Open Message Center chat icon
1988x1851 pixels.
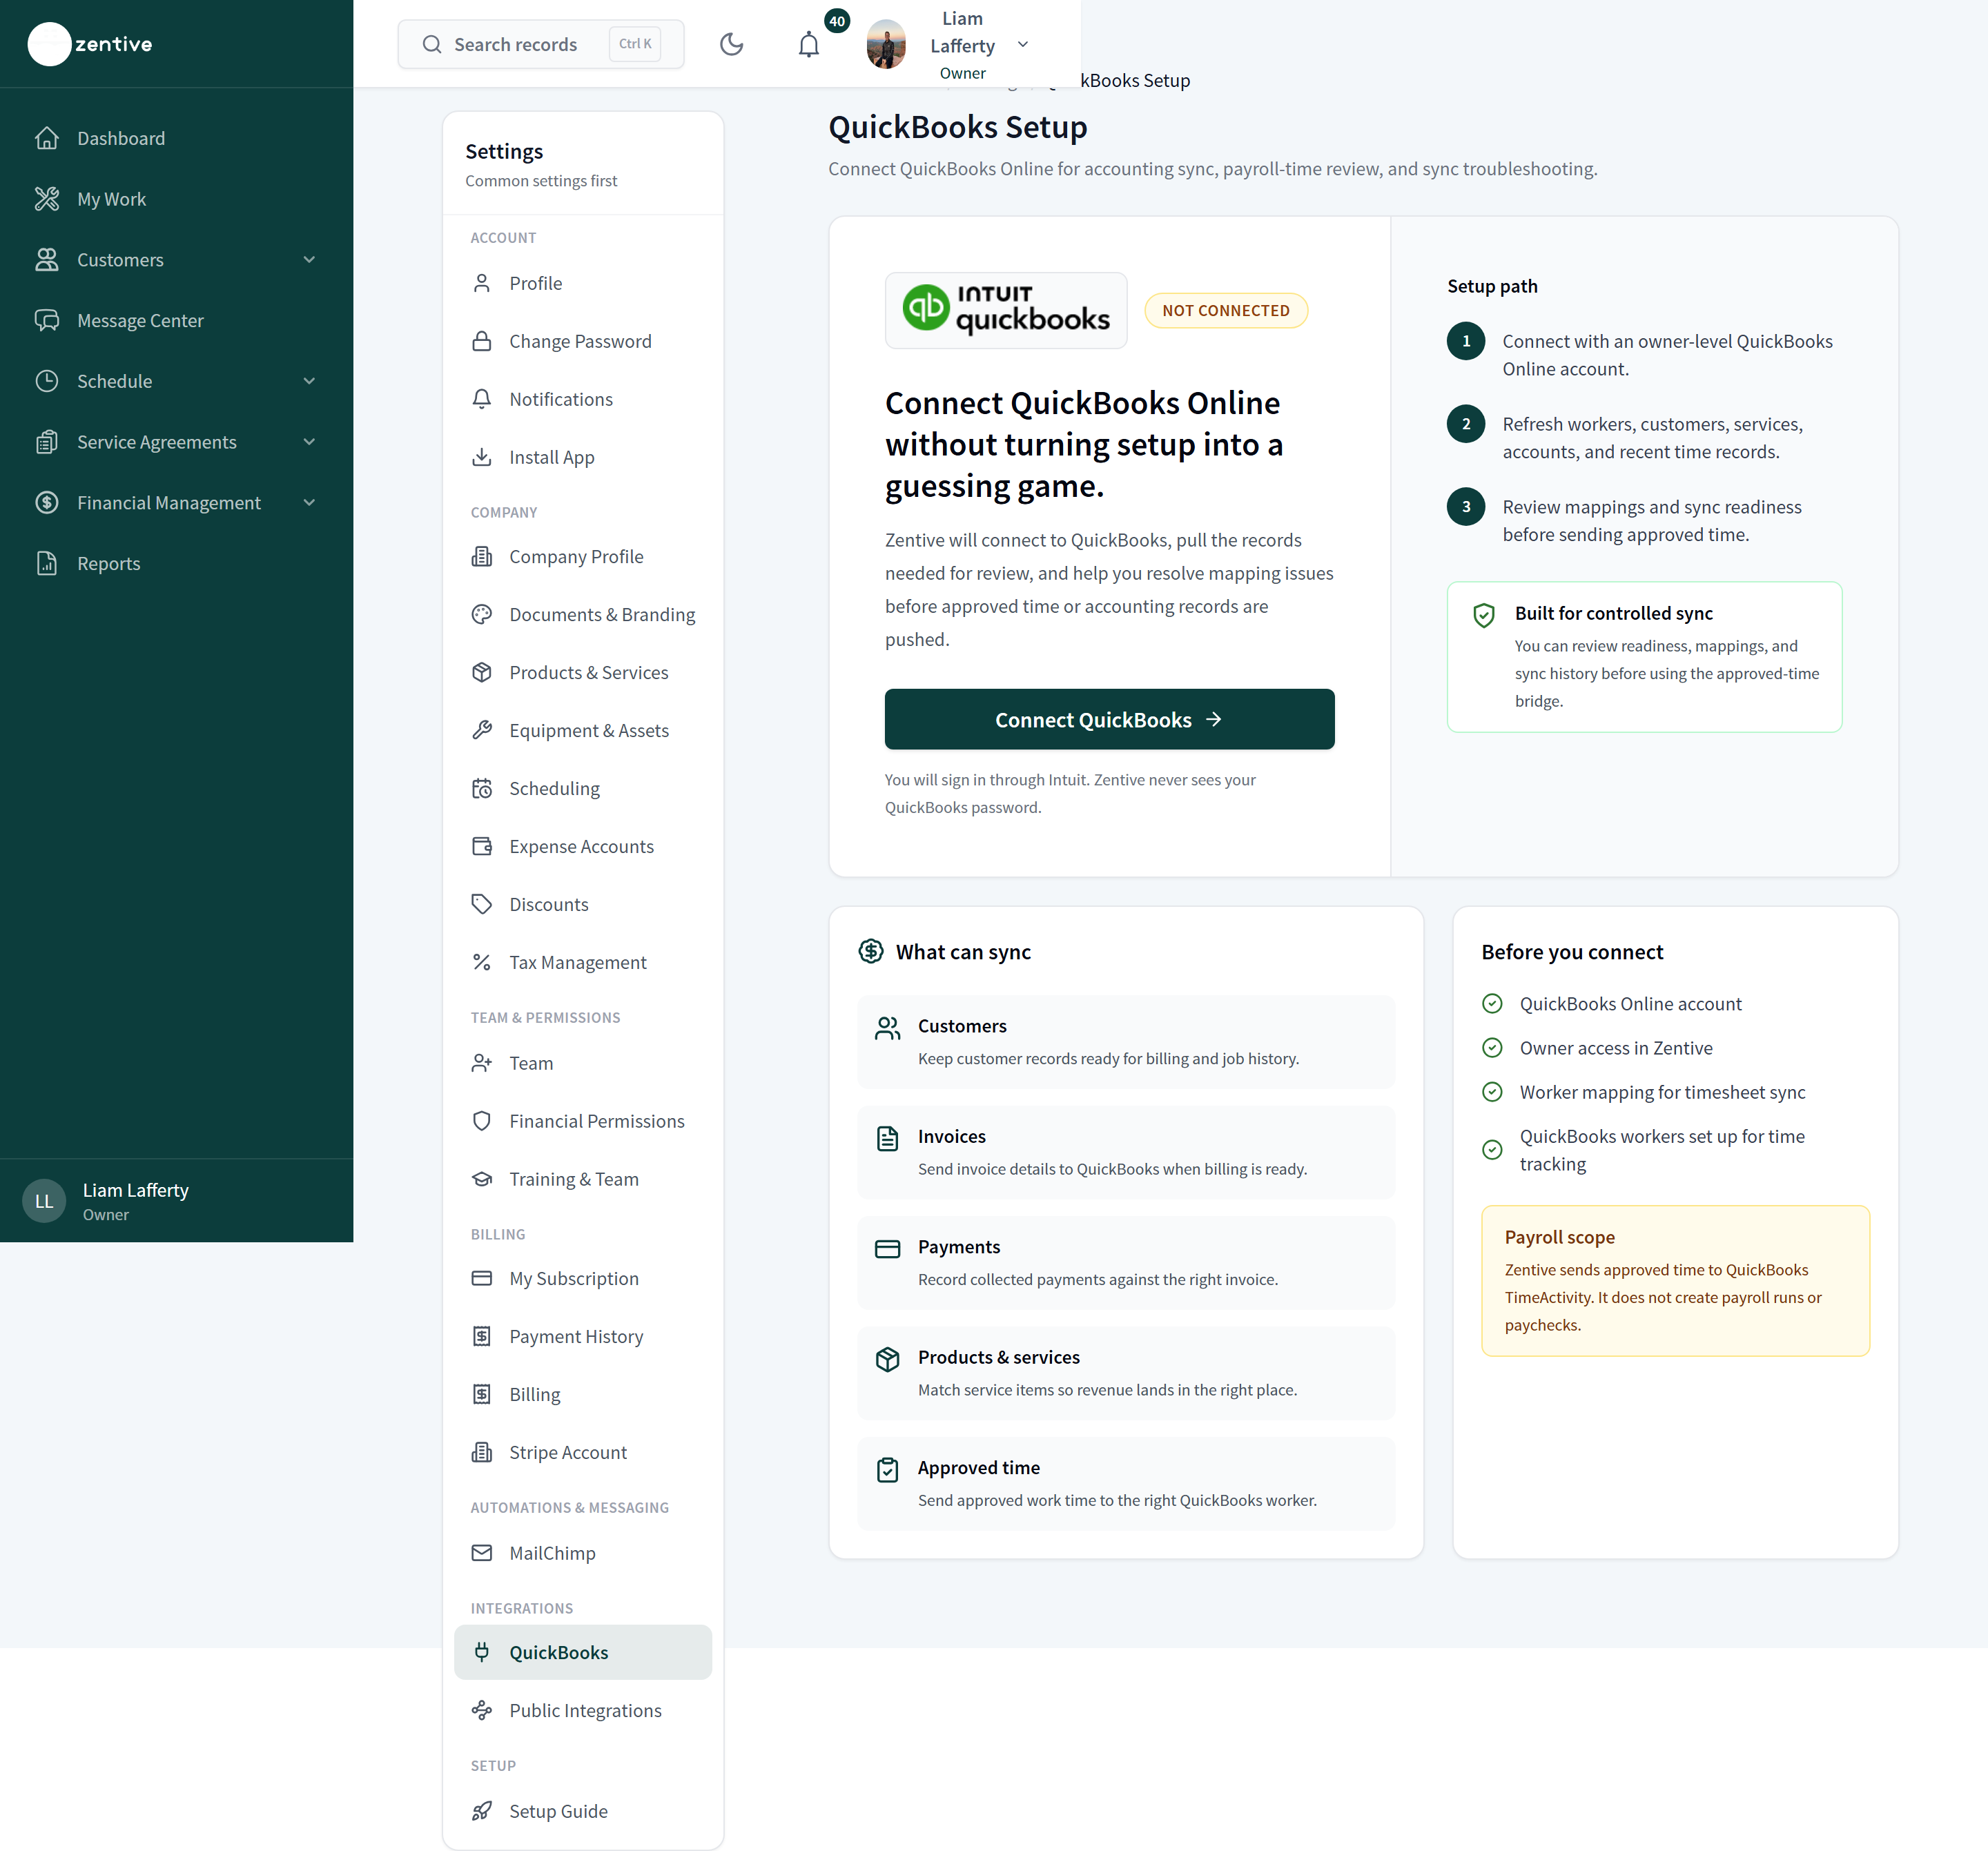[47, 320]
